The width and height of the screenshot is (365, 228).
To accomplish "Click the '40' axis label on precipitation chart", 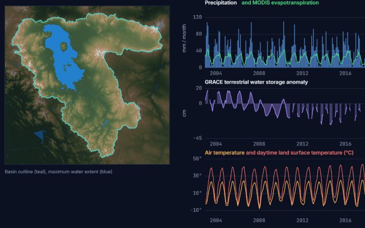I will point(199,51).
